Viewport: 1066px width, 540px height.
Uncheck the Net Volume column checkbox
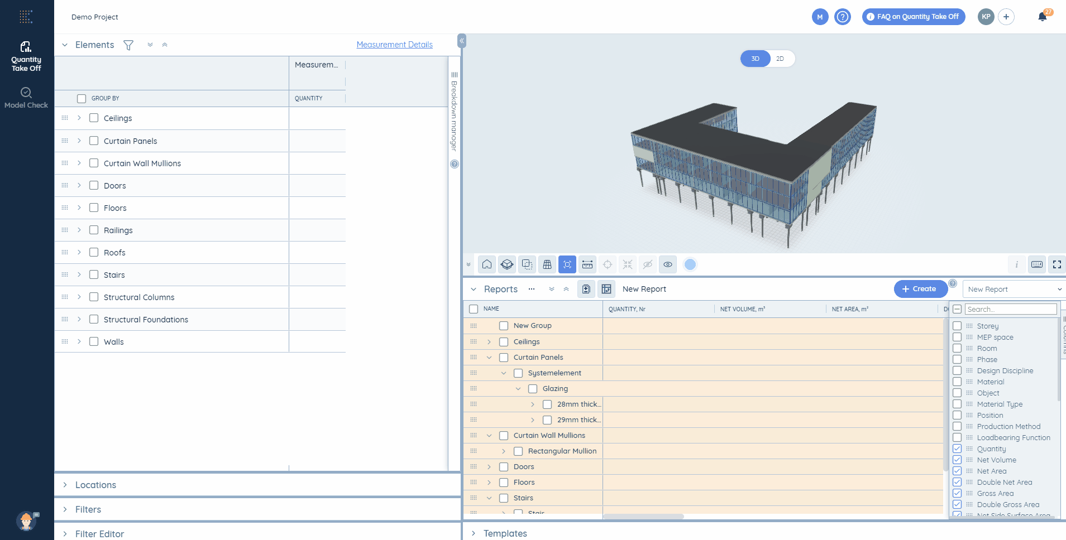tap(957, 460)
